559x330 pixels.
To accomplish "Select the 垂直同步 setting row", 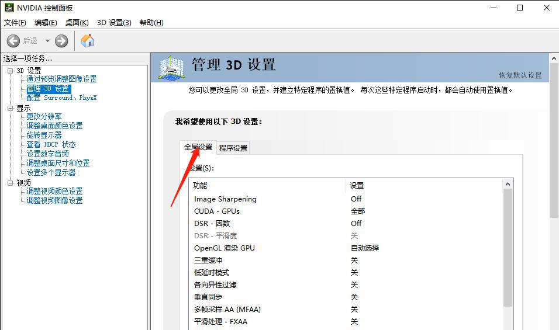I will pos(346,297).
